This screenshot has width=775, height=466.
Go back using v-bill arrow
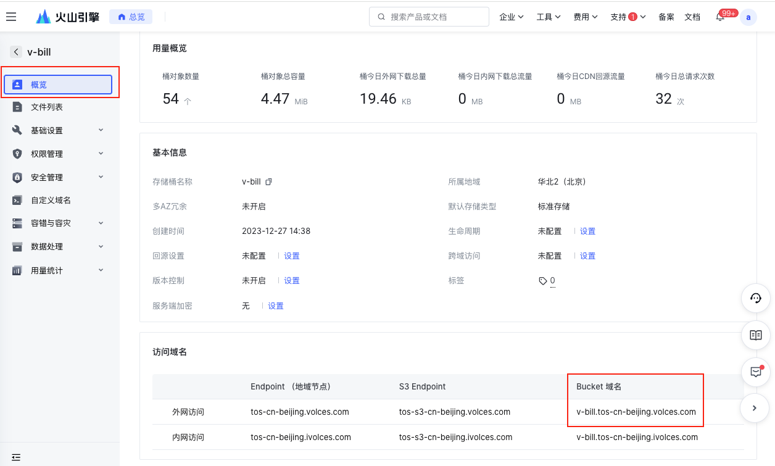click(16, 52)
